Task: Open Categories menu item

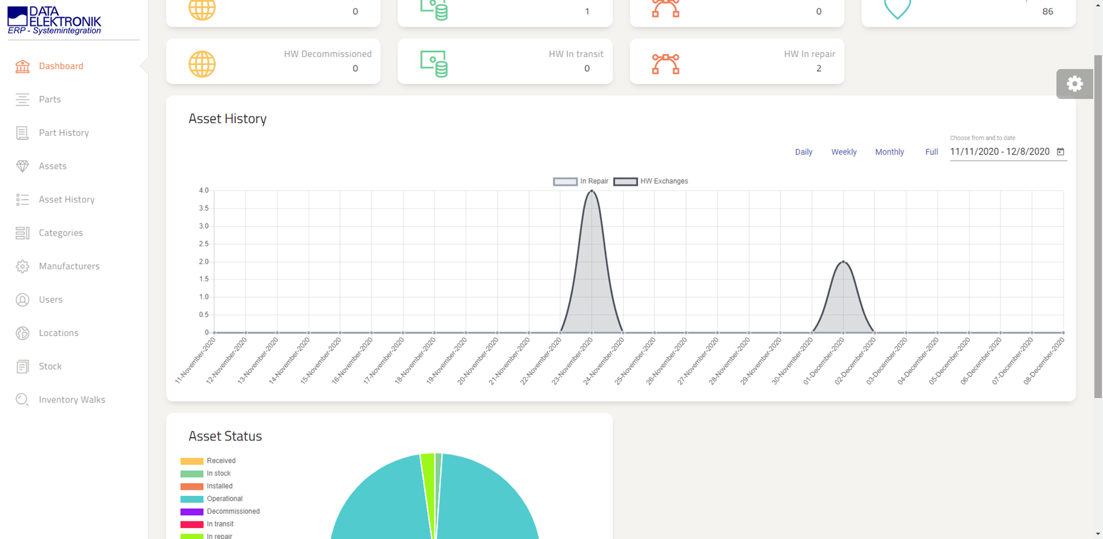Action: [61, 232]
